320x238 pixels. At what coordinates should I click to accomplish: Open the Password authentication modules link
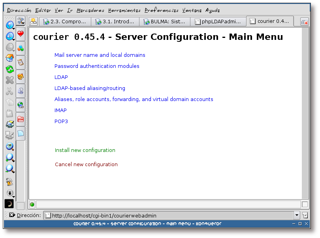(97, 66)
